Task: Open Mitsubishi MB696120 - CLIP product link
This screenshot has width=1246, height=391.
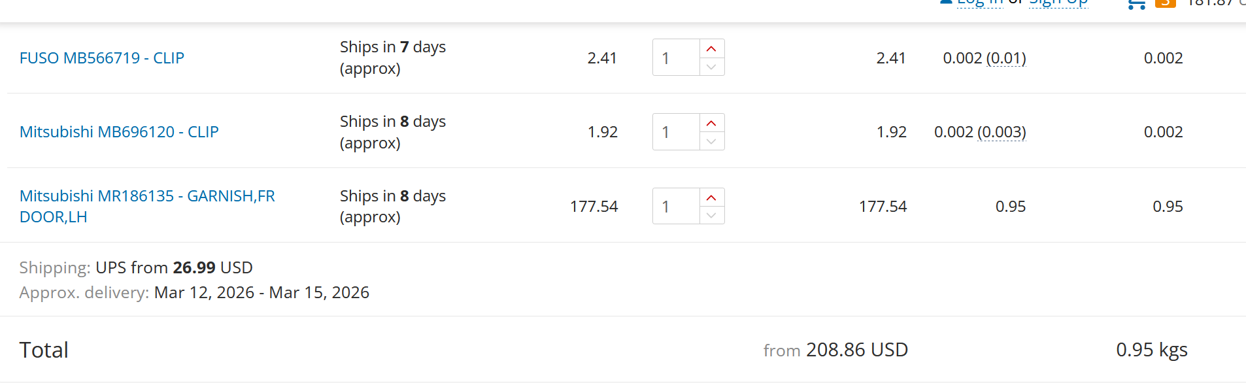Action: click(x=119, y=132)
